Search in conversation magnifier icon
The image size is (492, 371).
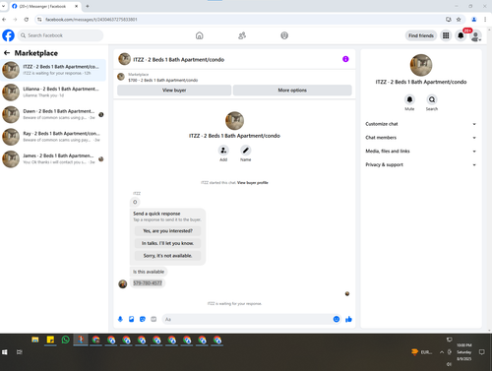pyautogui.click(x=432, y=99)
